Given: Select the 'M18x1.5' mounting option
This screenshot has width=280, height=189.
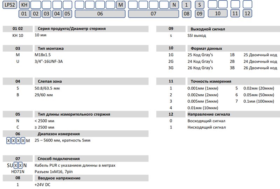Looking at the screenshot, I should click(x=43, y=55).
